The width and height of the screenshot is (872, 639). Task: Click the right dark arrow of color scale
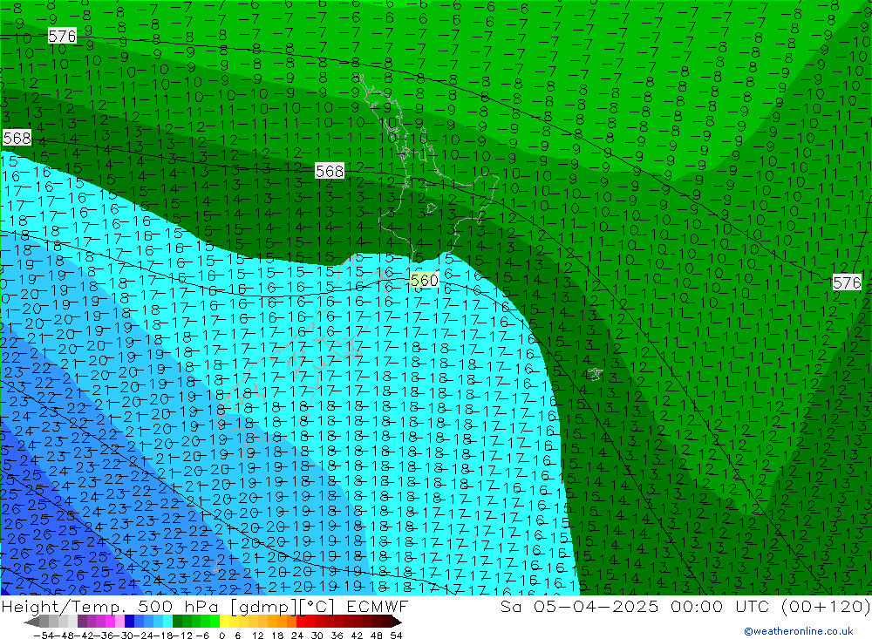[397, 622]
